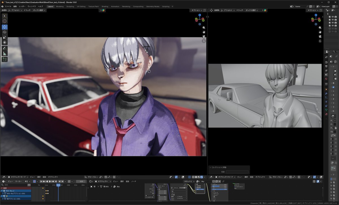Select the Measure tool in left toolbar
The width and height of the screenshot is (339, 205).
5,54
